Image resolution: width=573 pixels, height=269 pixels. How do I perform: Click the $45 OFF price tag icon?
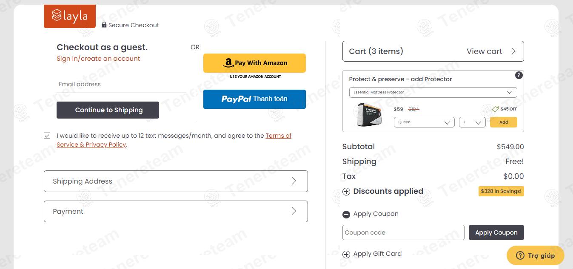click(x=495, y=109)
